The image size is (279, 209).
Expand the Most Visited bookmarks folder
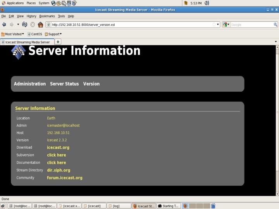(x=12, y=34)
